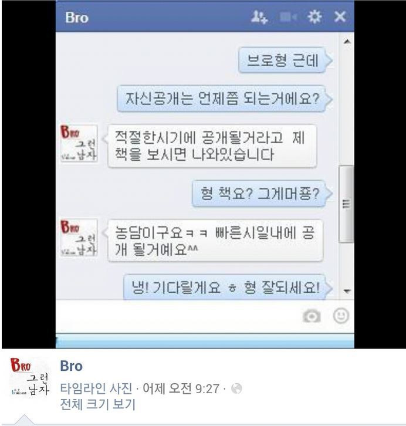Click the Bro chat title header
Viewport: 406px width, 426px height.
click(x=77, y=18)
